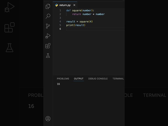The height and width of the screenshot is (126, 168).
Task: Open the Source Control branch icon
Action: tap(48, 26)
